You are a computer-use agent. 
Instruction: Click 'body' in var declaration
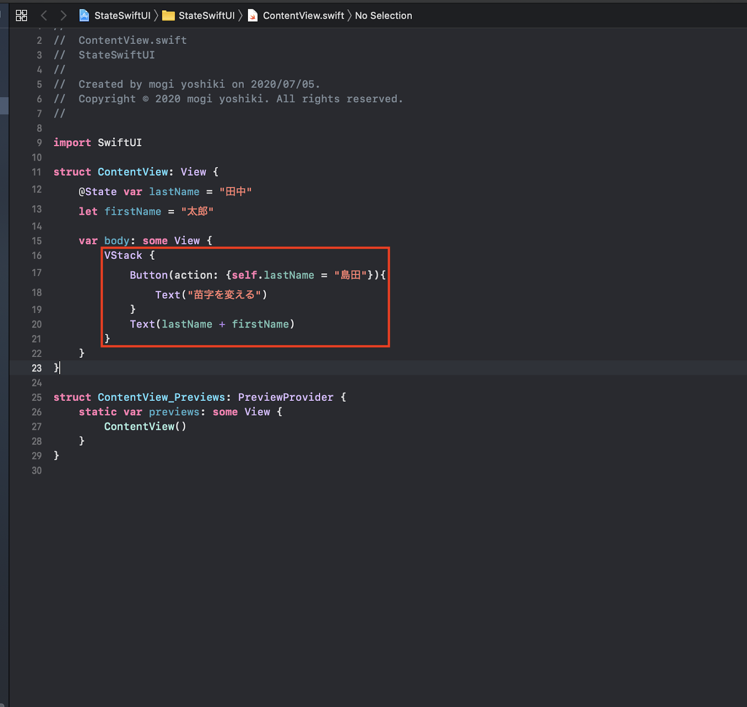click(116, 241)
